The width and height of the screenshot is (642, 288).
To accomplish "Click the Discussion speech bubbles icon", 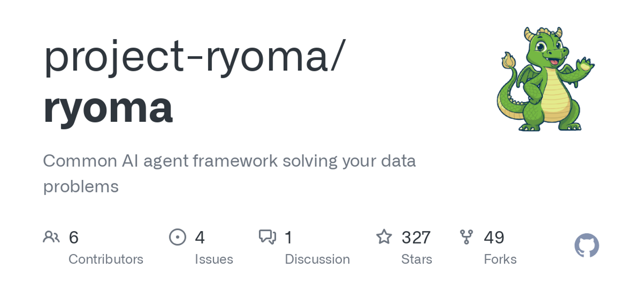I will coord(267,237).
